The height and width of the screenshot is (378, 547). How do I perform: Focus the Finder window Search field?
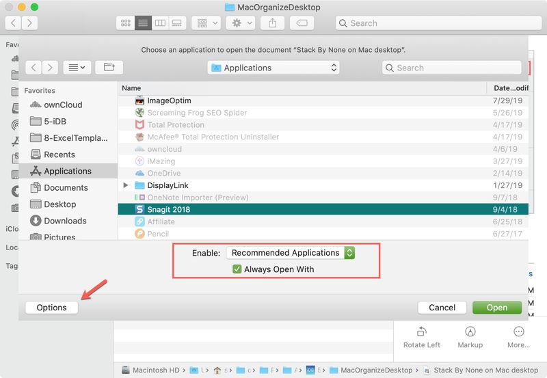(x=438, y=23)
